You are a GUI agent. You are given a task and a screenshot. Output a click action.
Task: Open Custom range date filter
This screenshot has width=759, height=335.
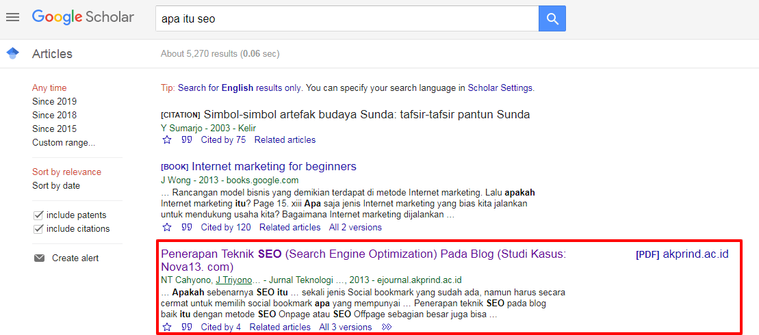[64, 143]
